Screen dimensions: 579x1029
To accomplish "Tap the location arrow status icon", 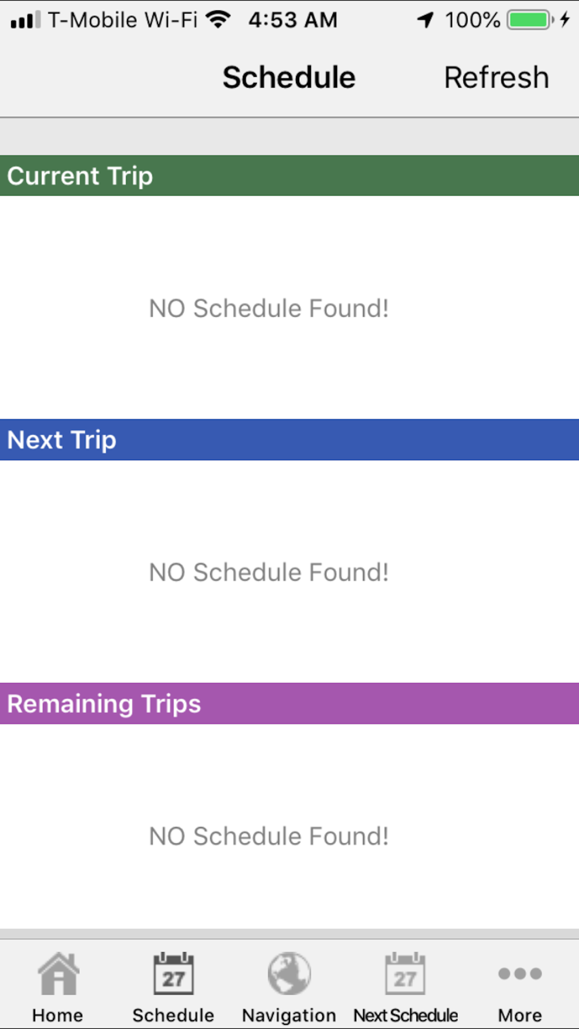I will 426,20.
